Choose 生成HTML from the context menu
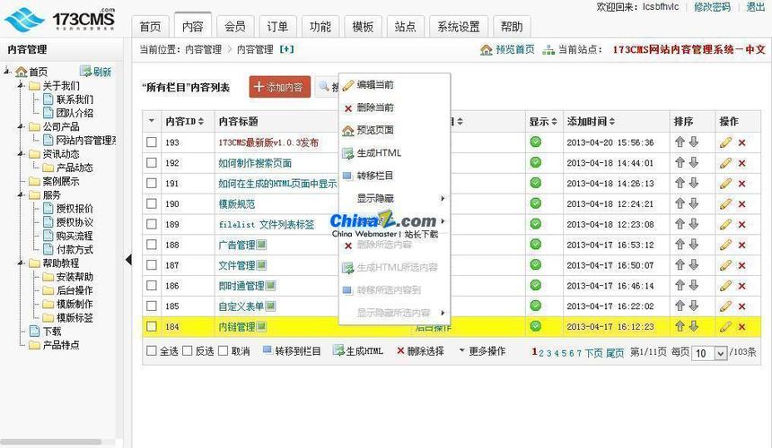 click(378, 153)
